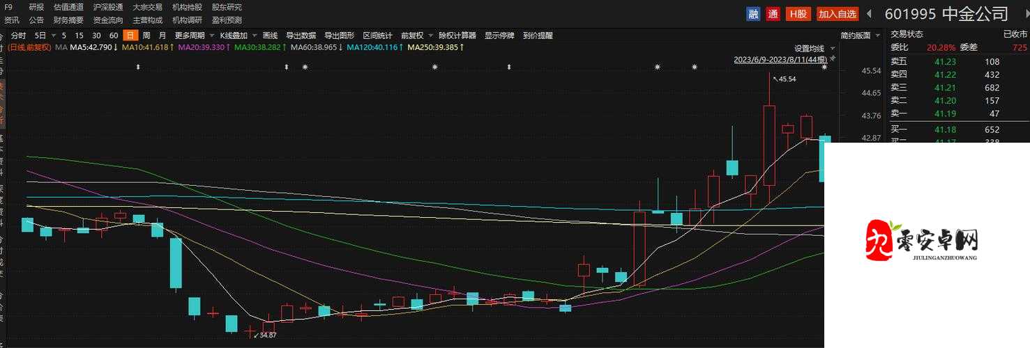Click the double-arrow event marker beside an asterisk
The width and height of the screenshot is (1030, 348).
tap(287, 67)
